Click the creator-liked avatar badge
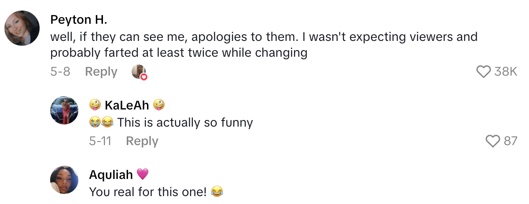This screenshot has width=529, height=204. (x=139, y=72)
